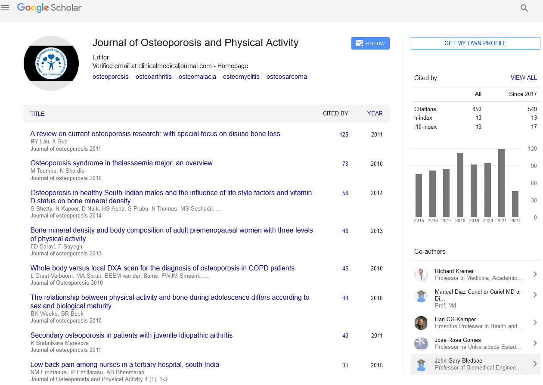Open the 125 cited-by count link

344,134
